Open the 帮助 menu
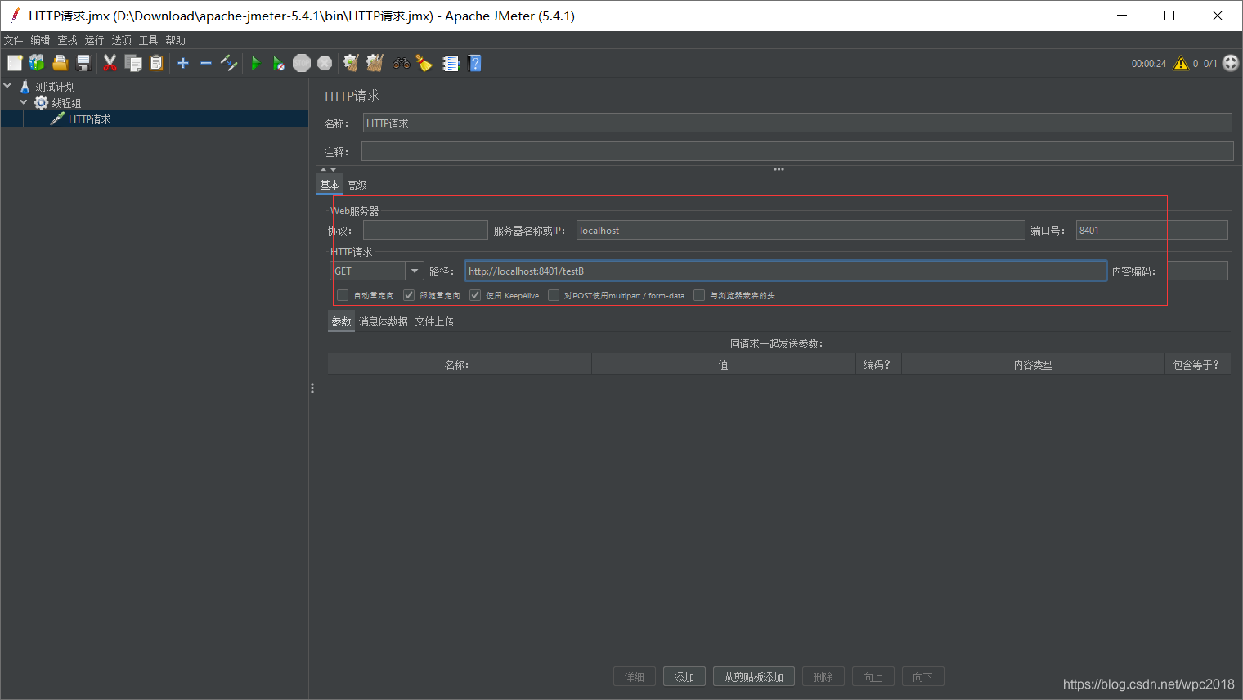Image resolution: width=1243 pixels, height=700 pixels. click(x=175, y=40)
